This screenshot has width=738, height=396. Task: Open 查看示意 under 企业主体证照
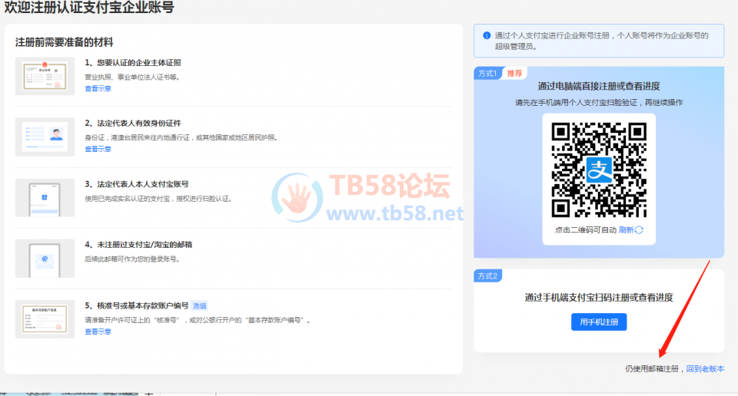[x=98, y=88]
